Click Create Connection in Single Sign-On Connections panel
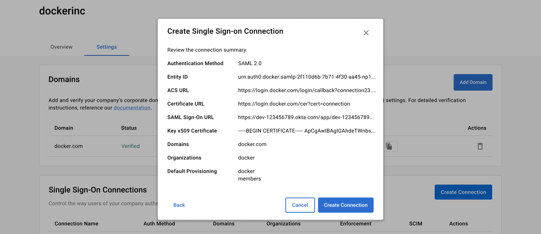541x234 pixels. 463,192
